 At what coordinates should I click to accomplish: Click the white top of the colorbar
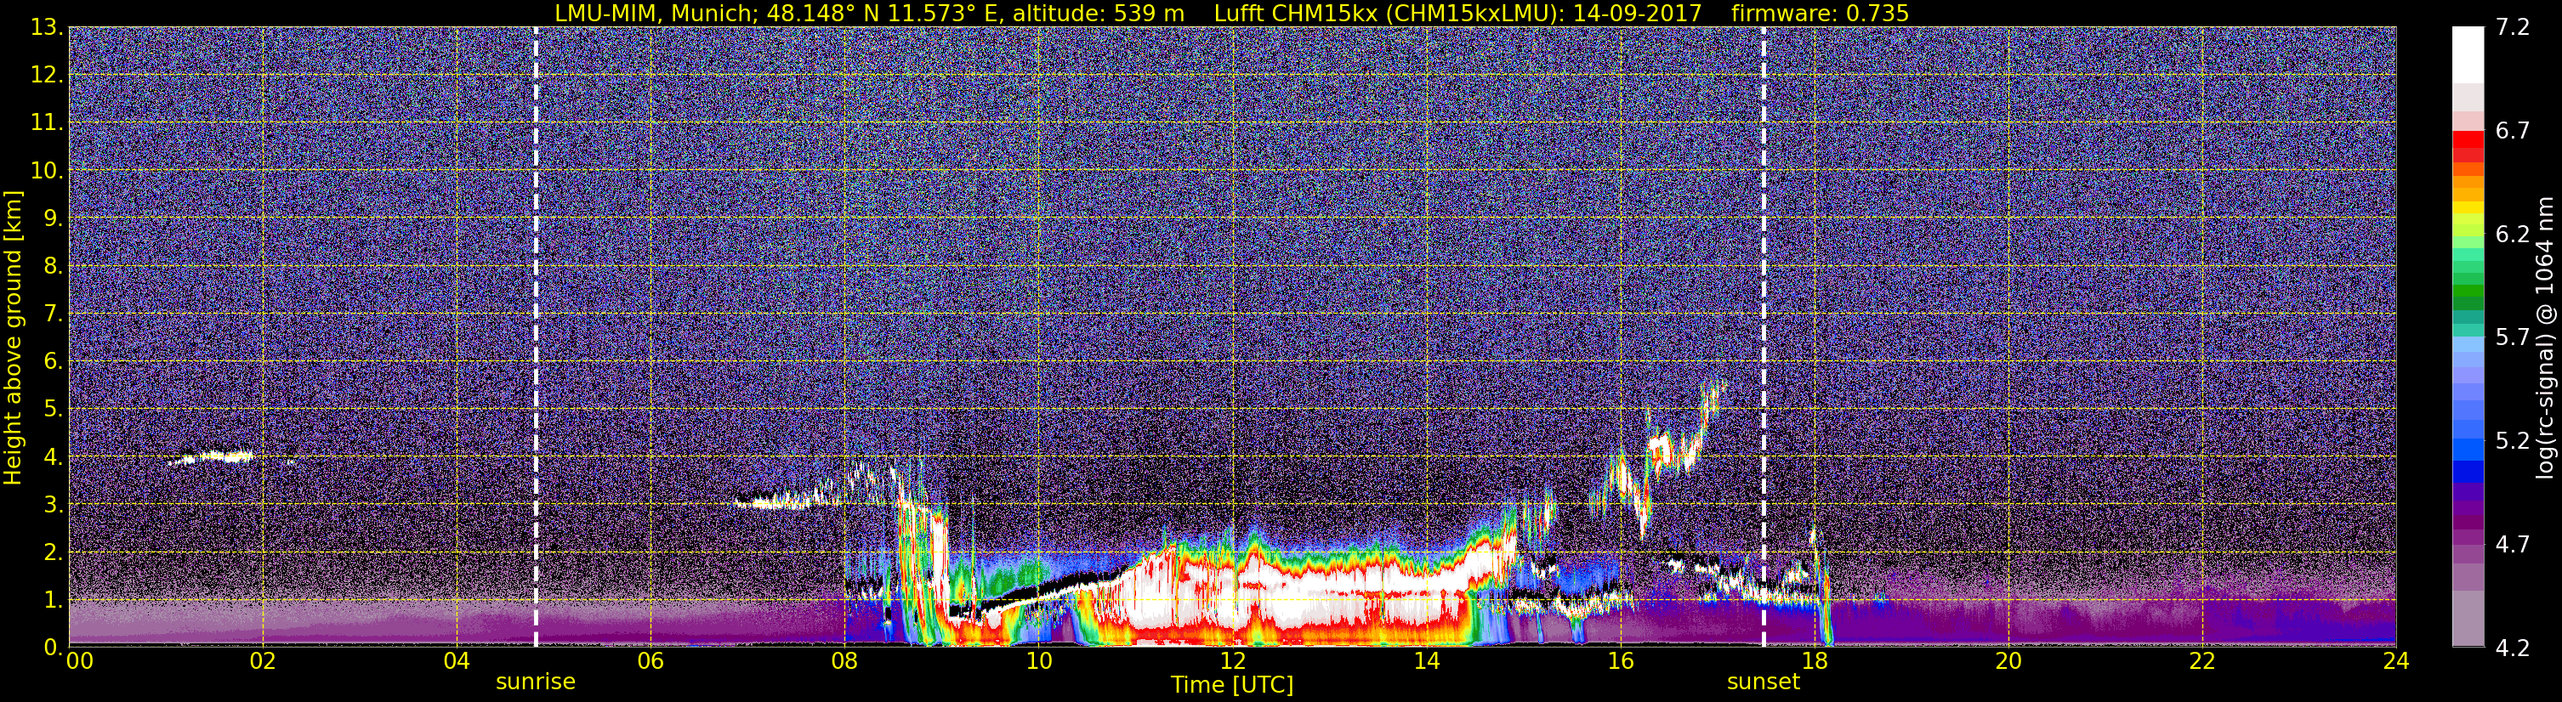(x=2467, y=54)
